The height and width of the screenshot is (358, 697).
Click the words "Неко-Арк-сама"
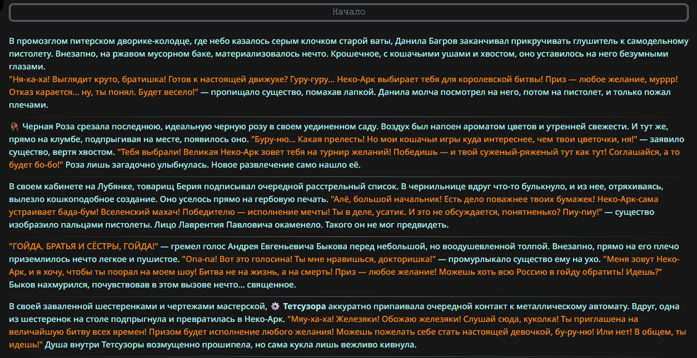[x=628, y=199]
